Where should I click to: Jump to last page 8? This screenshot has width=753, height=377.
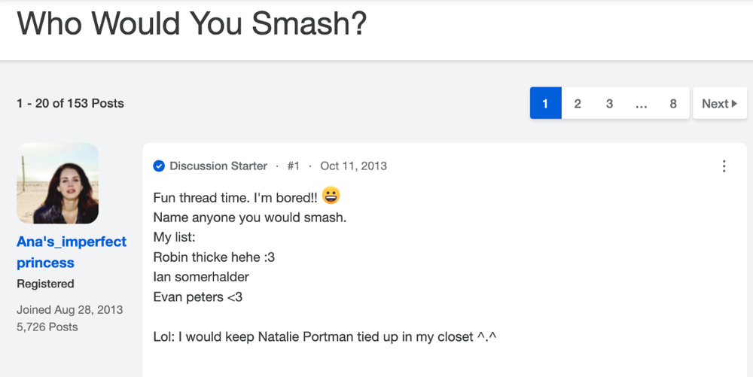tap(672, 103)
